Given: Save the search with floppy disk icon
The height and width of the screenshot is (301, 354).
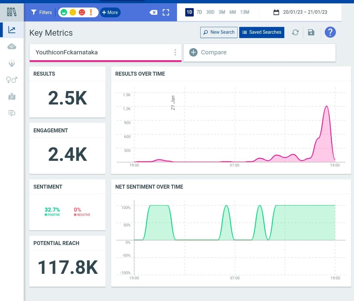Looking at the screenshot, I should click(x=311, y=32).
